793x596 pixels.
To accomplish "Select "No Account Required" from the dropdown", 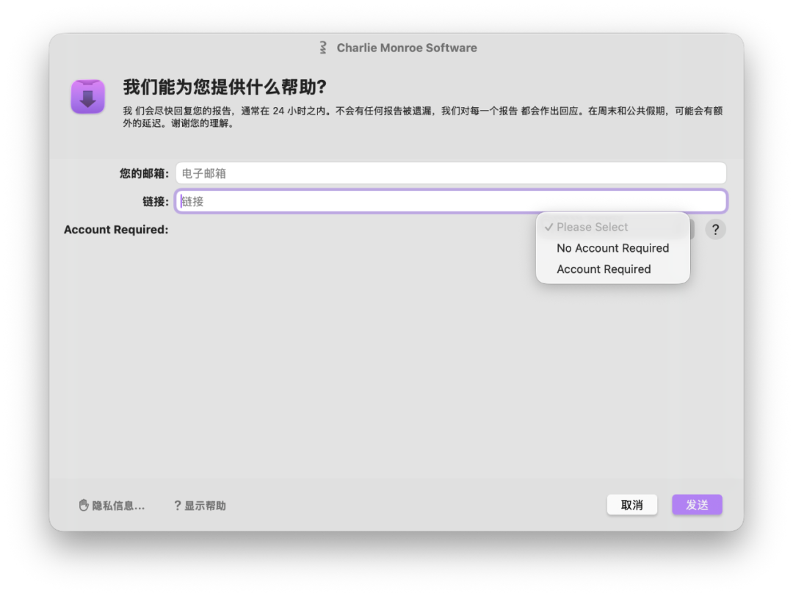I will tap(612, 248).
